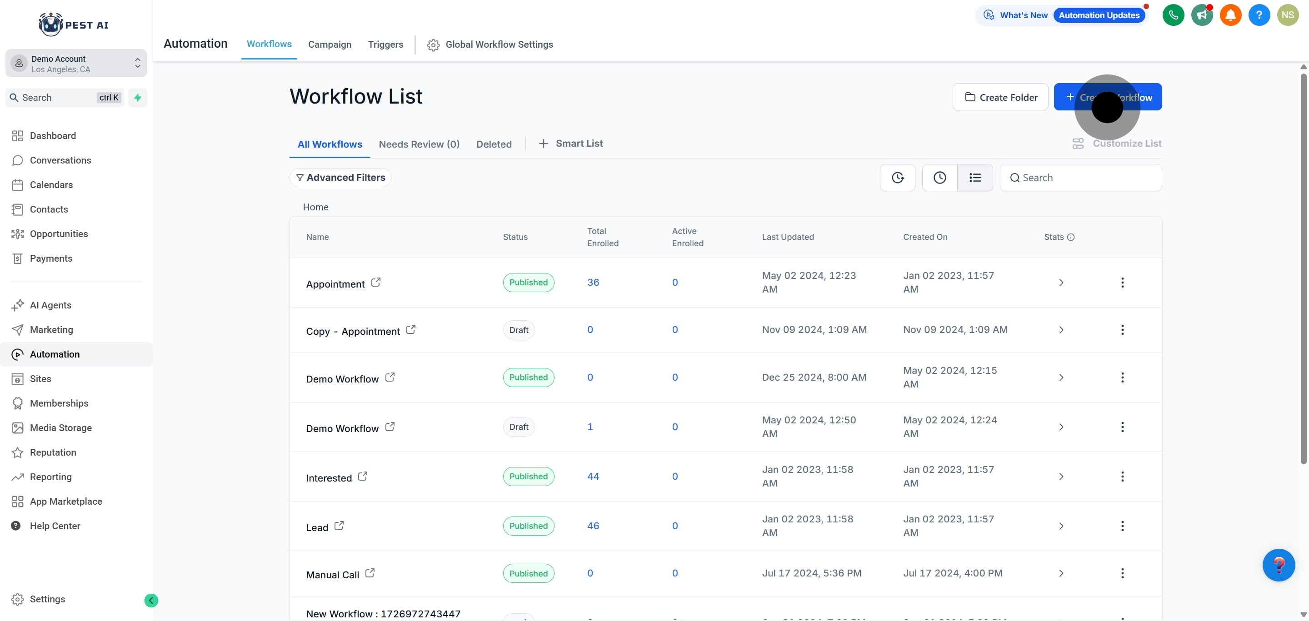This screenshot has width=1309, height=621.
Task: Click the Create Workflow button
Action: click(1108, 97)
